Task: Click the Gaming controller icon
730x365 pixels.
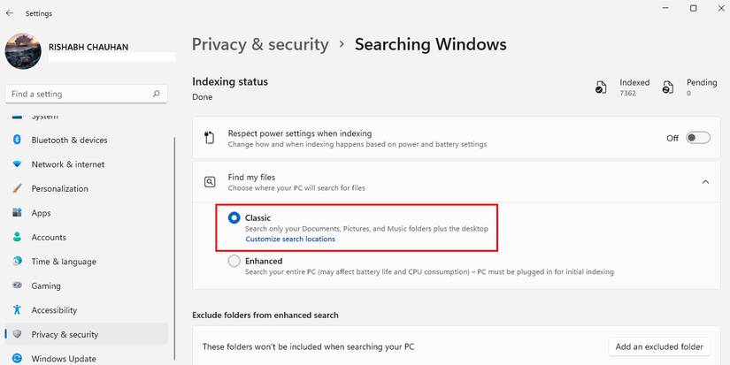Action: coord(17,285)
